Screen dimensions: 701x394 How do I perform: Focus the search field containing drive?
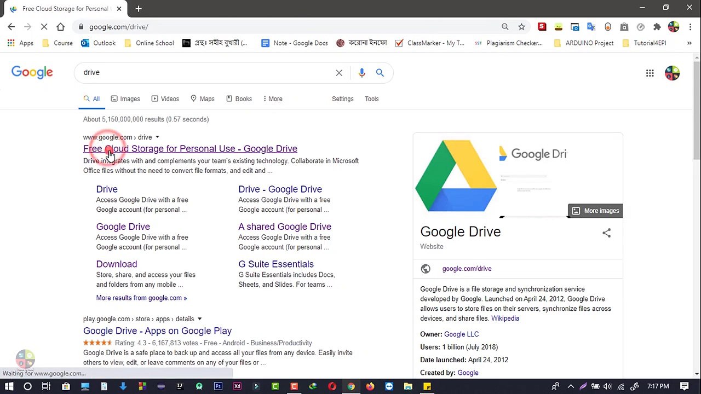(205, 73)
